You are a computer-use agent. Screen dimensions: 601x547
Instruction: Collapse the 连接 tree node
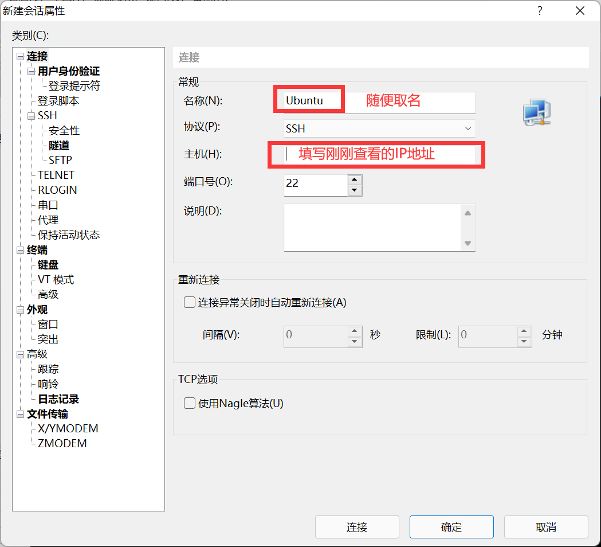coord(20,57)
